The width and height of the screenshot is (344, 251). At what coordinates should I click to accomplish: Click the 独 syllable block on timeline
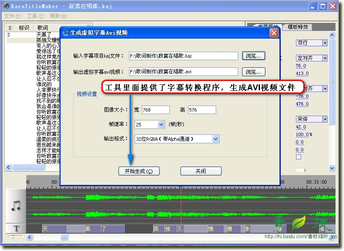tap(171, 229)
